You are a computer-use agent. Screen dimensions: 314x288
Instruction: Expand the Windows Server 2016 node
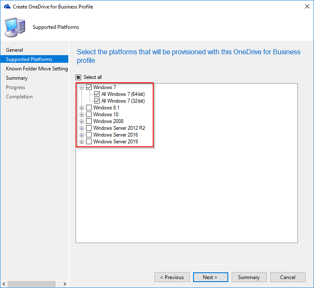(82, 135)
